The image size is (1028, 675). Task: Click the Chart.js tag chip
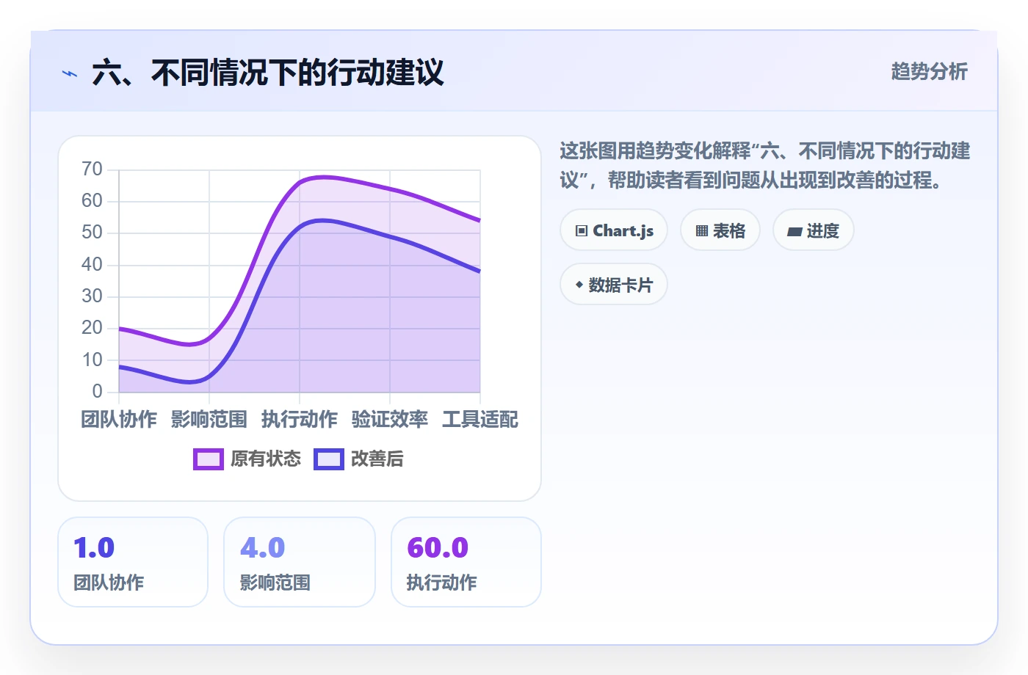(614, 230)
